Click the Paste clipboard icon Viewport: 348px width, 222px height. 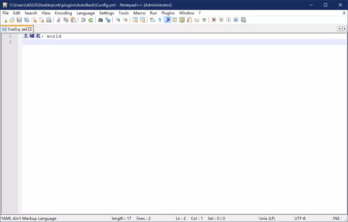(x=73, y=20)
